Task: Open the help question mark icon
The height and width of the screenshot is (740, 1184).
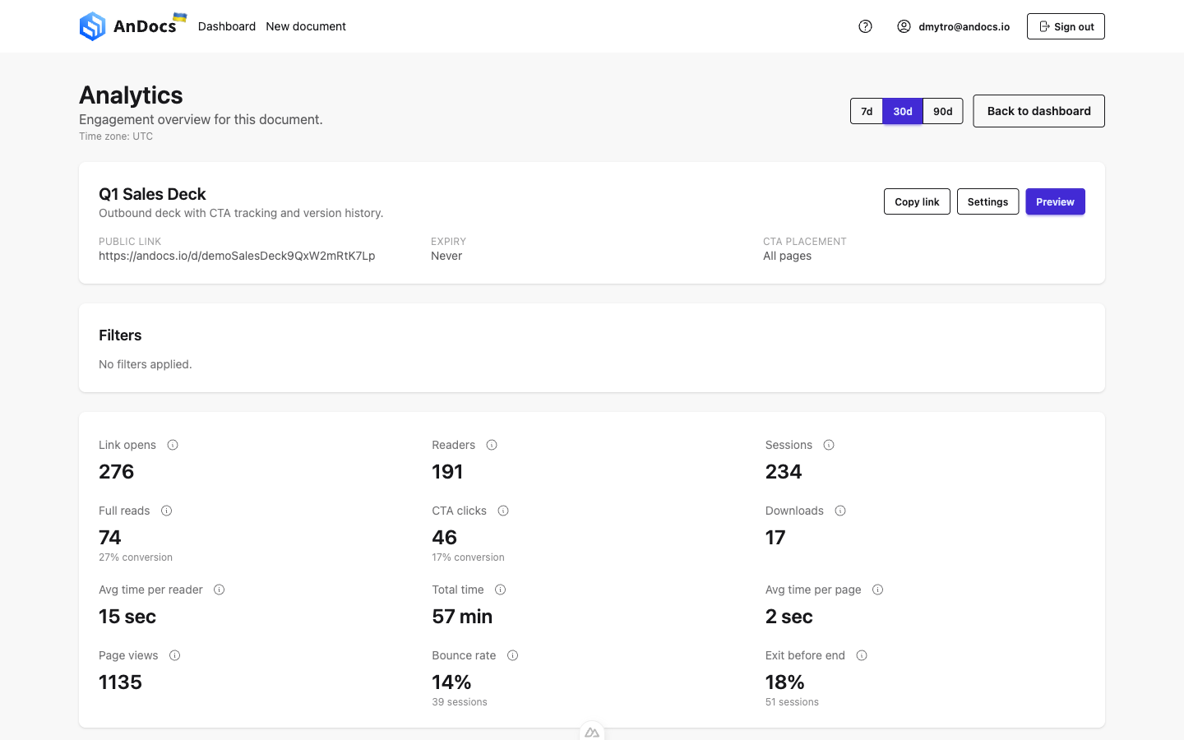Action: [865, 26]
